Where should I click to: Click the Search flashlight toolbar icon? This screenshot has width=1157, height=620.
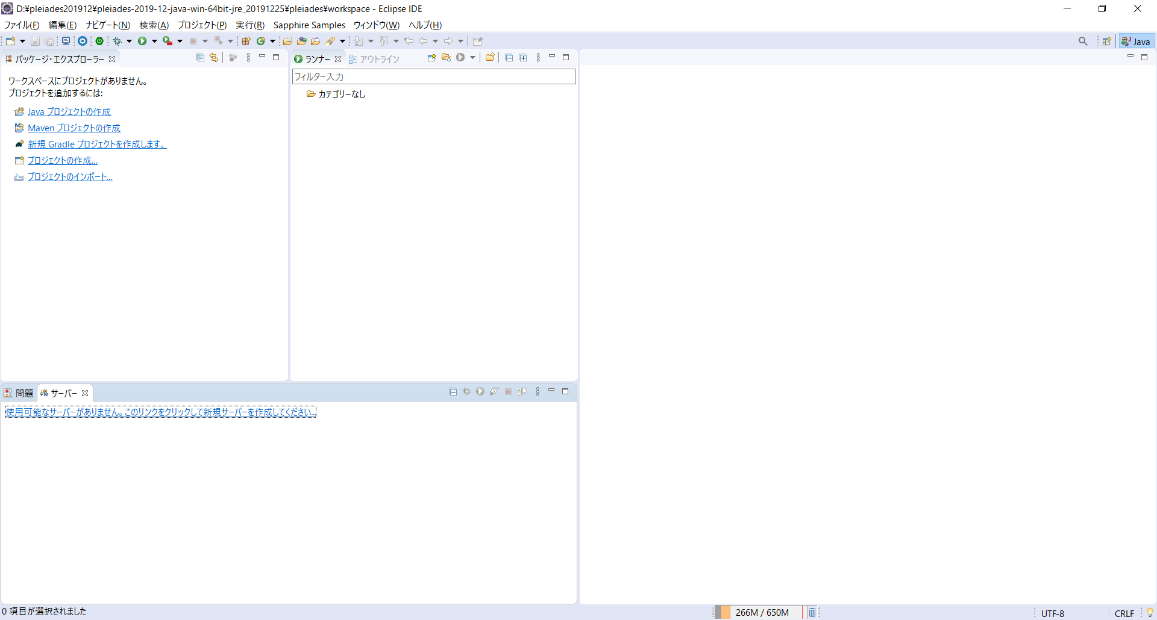[x=330, y=41]
